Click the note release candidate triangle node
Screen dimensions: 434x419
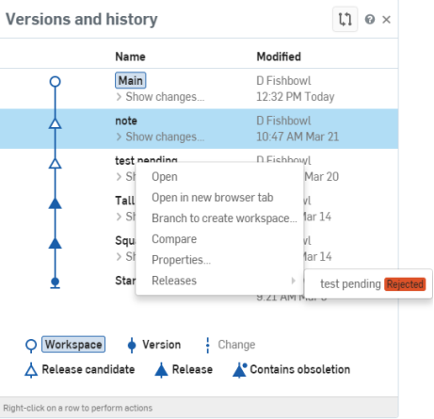[x=56, y=123]
